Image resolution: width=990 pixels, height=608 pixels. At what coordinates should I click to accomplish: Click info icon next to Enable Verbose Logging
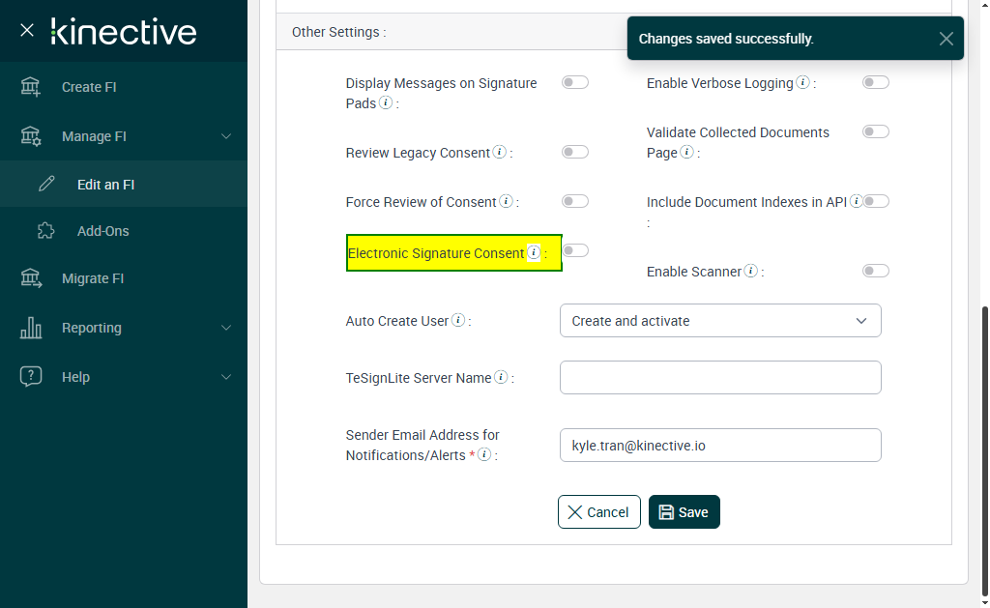802,83
